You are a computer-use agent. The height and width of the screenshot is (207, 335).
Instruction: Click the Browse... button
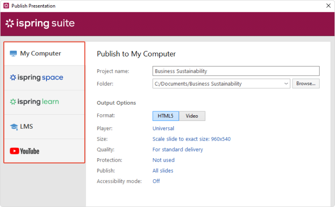coord(306,84)
